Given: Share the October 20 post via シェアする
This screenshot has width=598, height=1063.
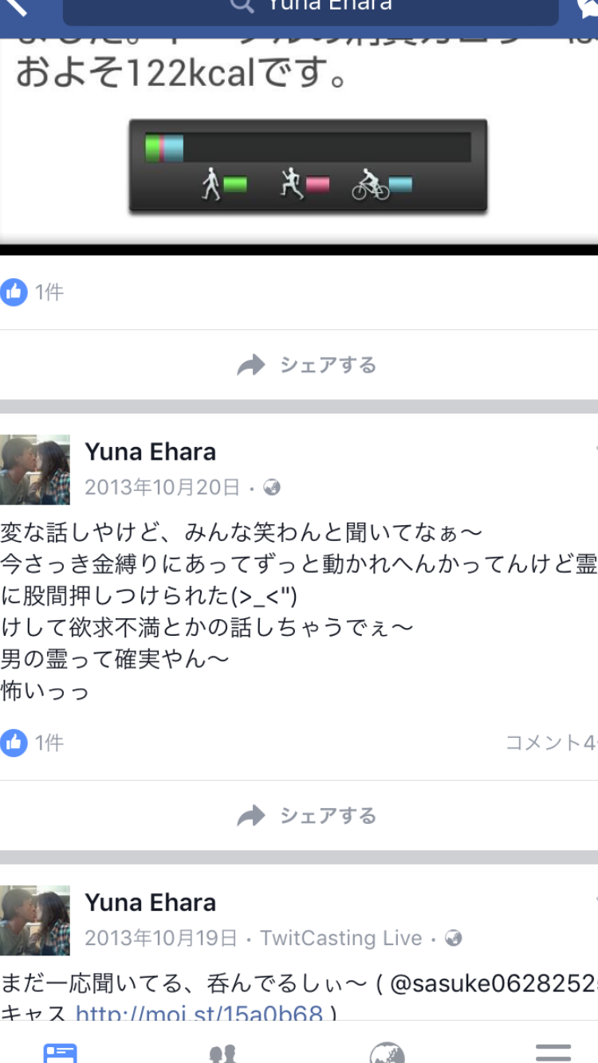Looking at the screenshot, I should (307, 815).
